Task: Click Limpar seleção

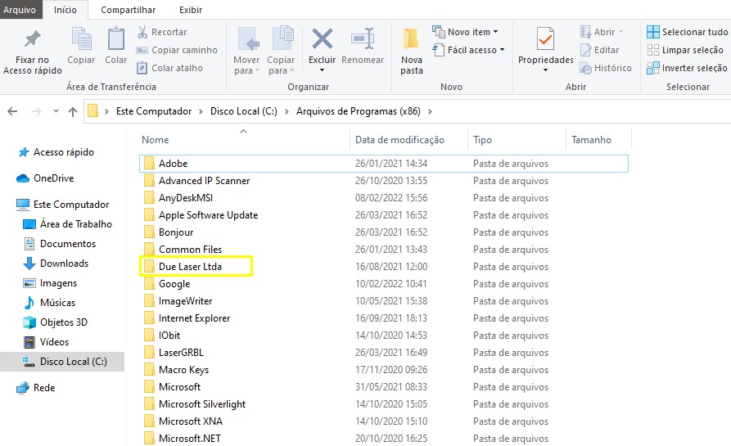Action: [685, 50]
